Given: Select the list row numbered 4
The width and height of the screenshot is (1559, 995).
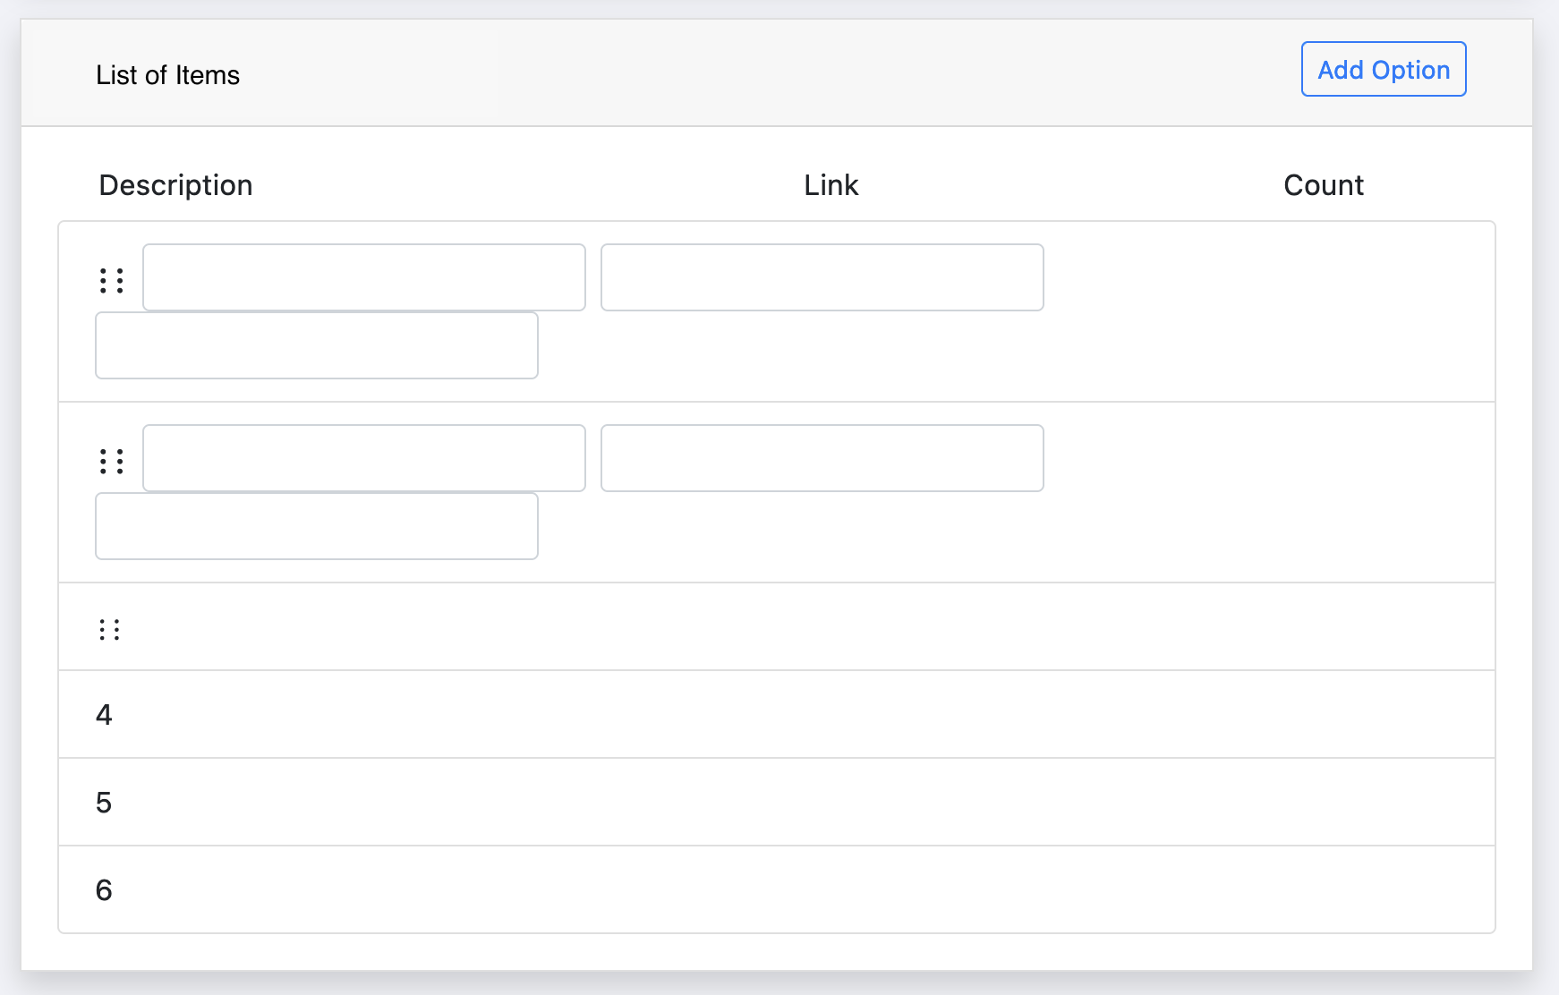Looking at the screenshot, I should point(777,715).
